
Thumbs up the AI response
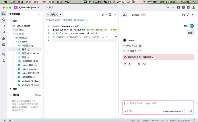pyautogui.click(x=139, y=64)
